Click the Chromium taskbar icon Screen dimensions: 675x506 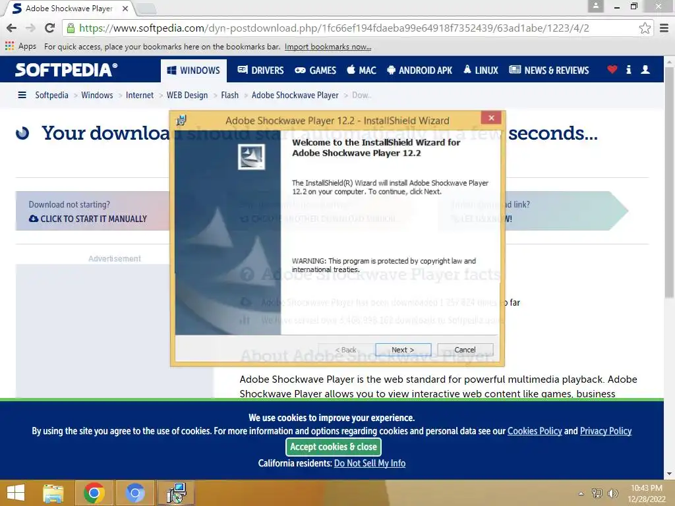click(134, 493)
